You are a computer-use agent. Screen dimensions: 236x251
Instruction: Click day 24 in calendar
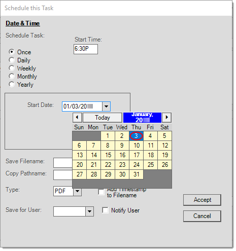coord(136,165)
